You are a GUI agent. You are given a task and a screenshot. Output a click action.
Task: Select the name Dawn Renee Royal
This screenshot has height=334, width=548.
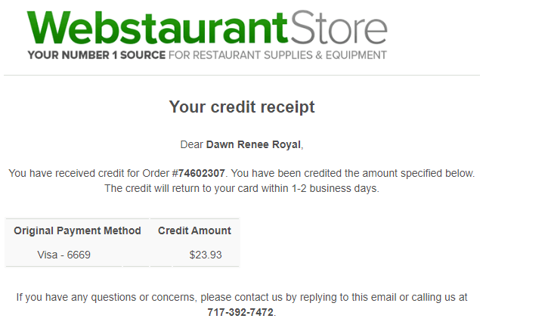pos(253,144)
